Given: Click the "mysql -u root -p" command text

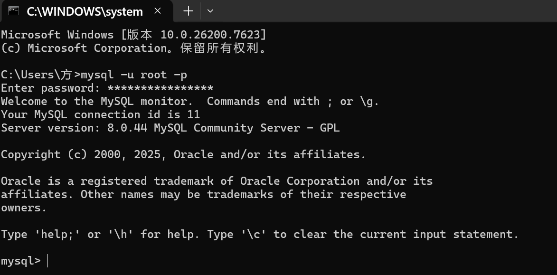Looking at the screenshot, I should [x=134, y=75].
